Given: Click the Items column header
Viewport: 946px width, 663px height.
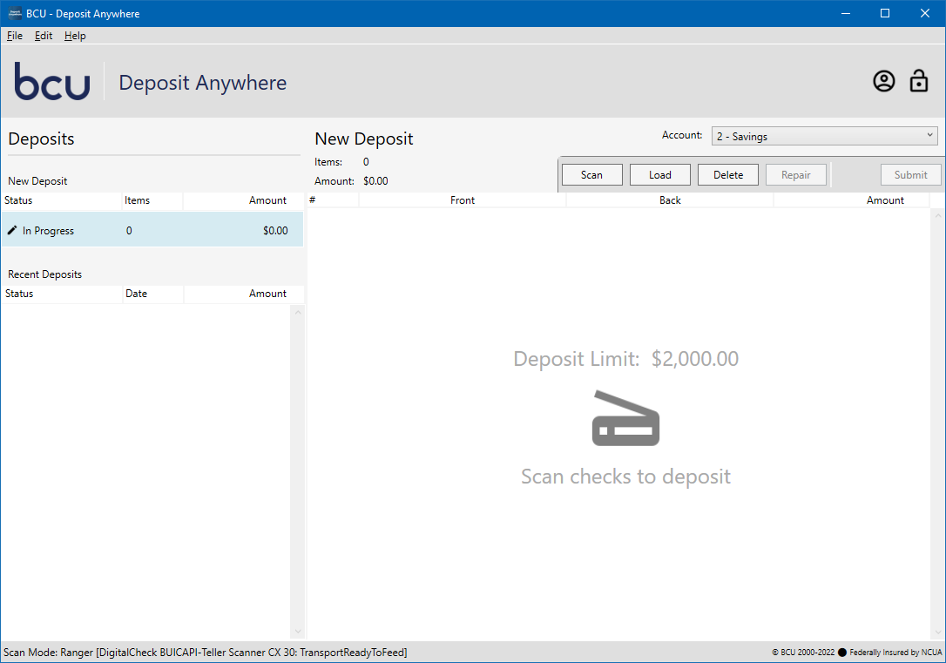Looking at the screenshot, I should (x=152, y=200).
